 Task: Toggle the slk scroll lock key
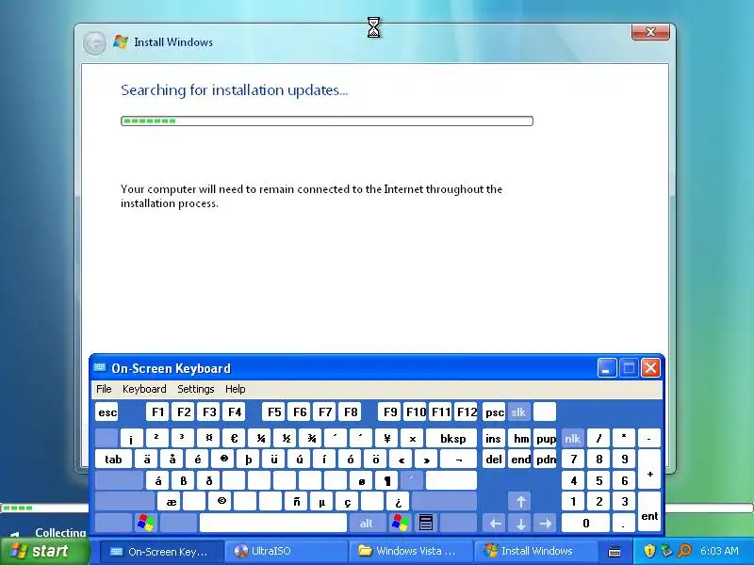tap(518, 412)
